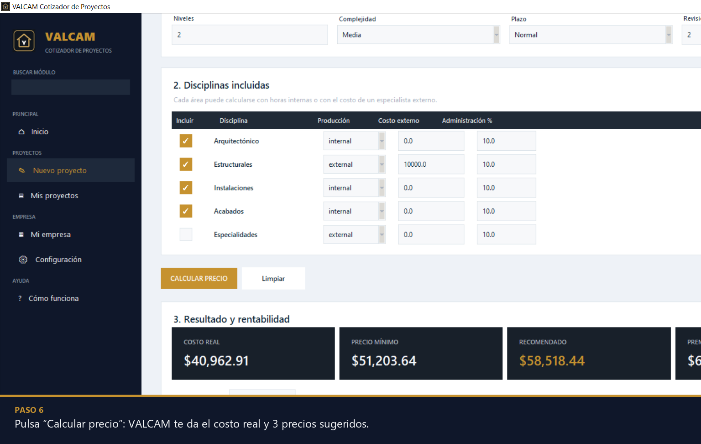Click the Administración % column header
701x444 pixels.
pos(467,121)
